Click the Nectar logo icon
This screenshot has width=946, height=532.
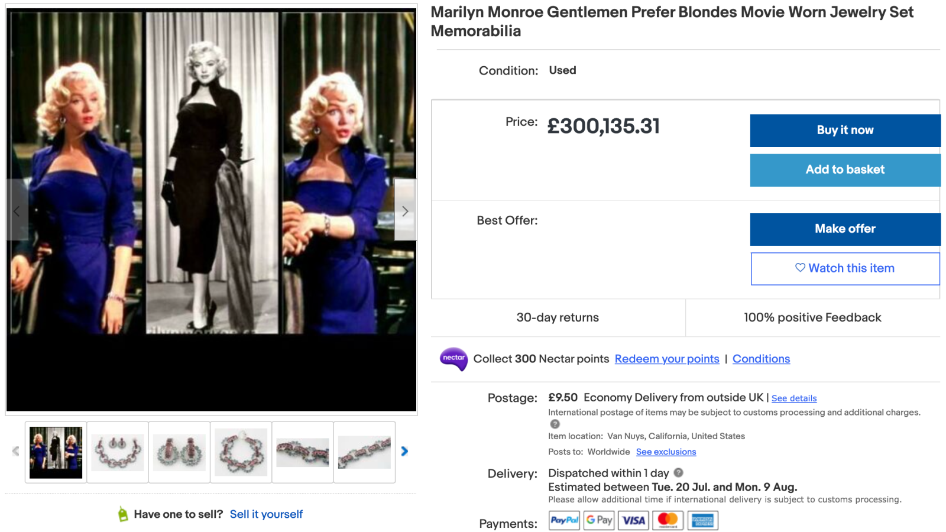[x=453, y=359]
